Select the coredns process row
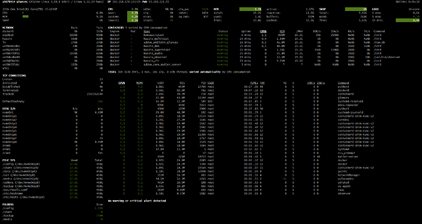This screenshot has height=224, width=422. 234,120
